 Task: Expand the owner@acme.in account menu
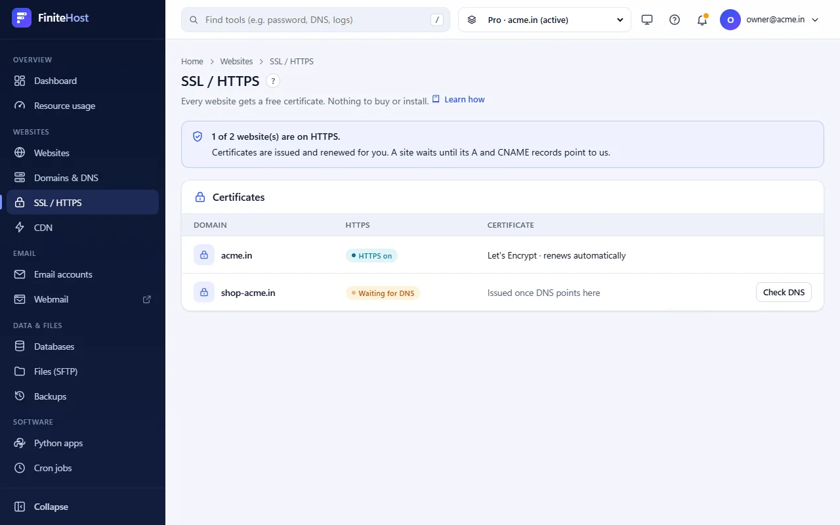point(770,20)
